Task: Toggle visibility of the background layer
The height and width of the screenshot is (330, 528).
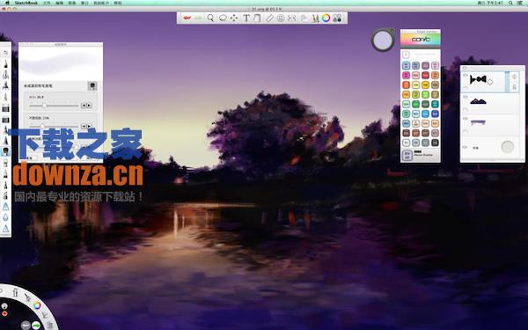Action: tap(466, 147)
